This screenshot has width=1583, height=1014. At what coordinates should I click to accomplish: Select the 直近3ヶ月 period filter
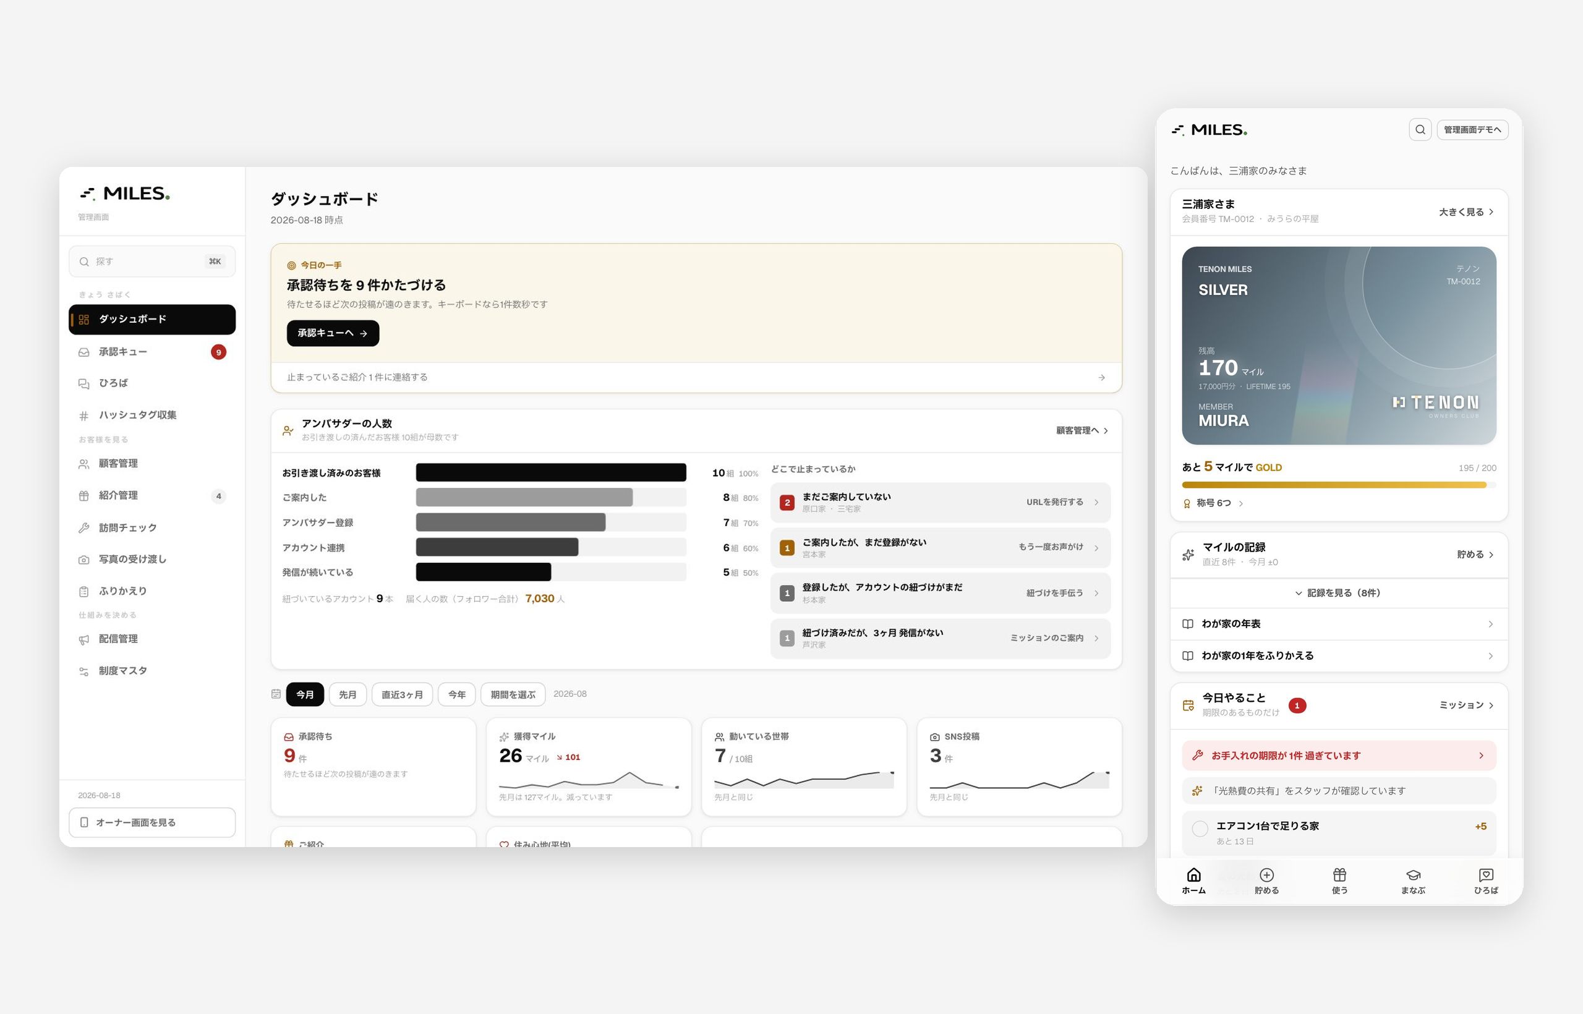pos(403,694)
